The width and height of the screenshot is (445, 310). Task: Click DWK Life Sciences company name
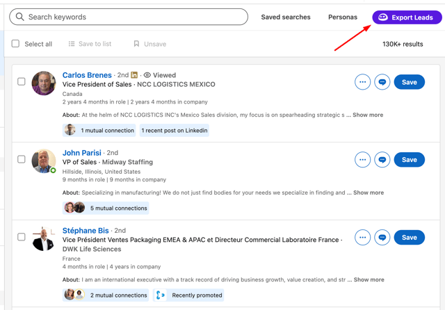[92, 249]
